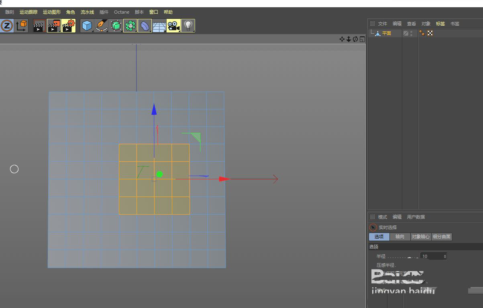Open Edit Render Settings gear clapperboard
The image size is (483, 308).
[x=68, y=26]
